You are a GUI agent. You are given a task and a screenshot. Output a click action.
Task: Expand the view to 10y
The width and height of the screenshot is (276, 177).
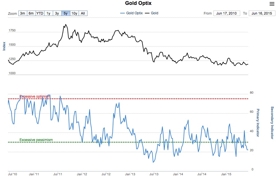[x=74, y=13]
